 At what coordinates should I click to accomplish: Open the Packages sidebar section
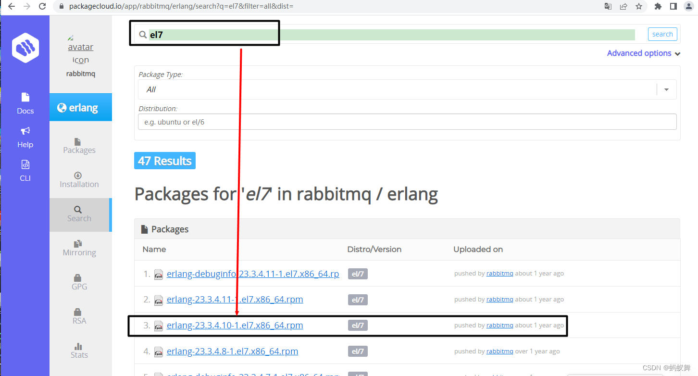79,146
